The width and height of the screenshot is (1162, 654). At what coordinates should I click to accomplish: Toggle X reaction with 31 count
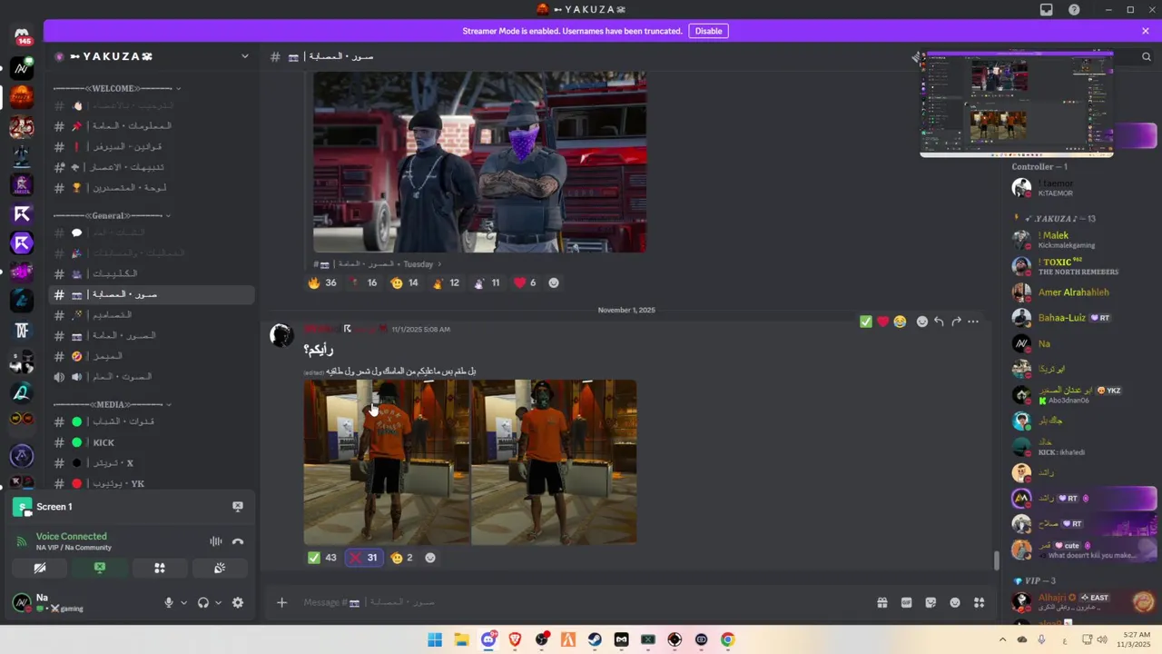click(x=364, y=558)
